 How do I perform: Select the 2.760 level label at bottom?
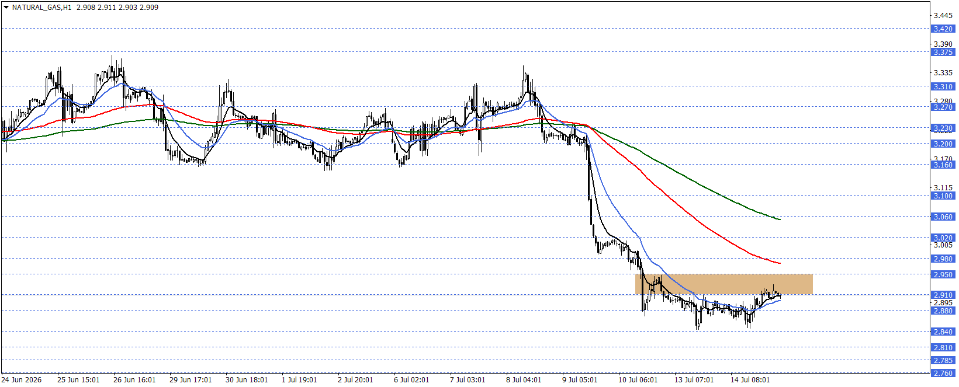[x=943, y=373]
